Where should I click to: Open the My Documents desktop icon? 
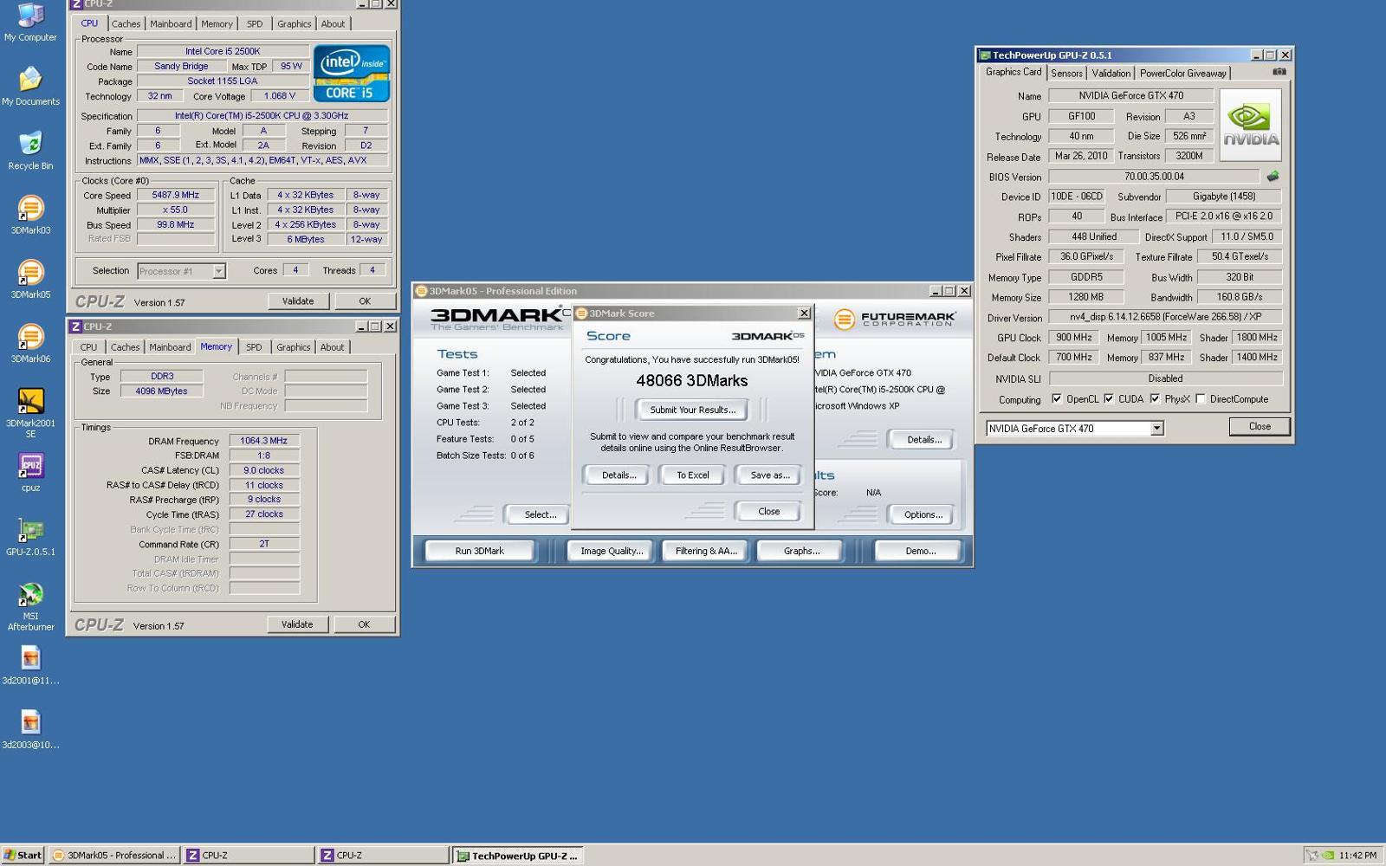tap(30, 87)
